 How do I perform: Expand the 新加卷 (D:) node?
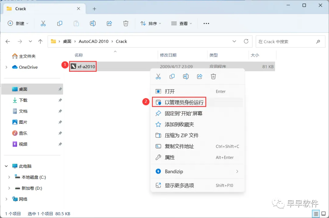[9, 188]
